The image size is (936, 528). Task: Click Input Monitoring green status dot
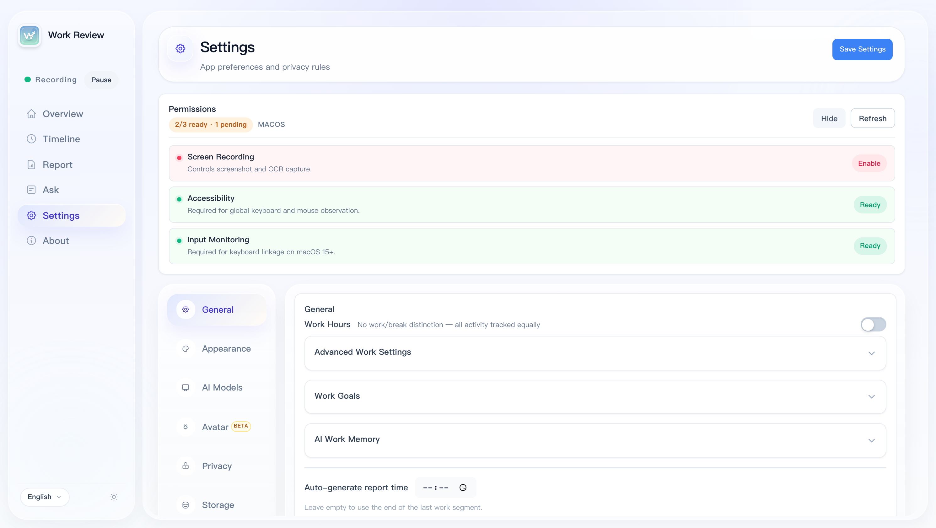[179, 240]
